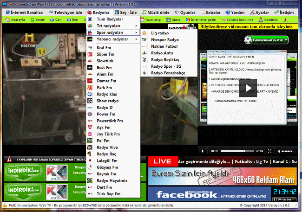302x212 pixels.
Task: Play the info video using the large center play button
Action: [x=248, y=88]
